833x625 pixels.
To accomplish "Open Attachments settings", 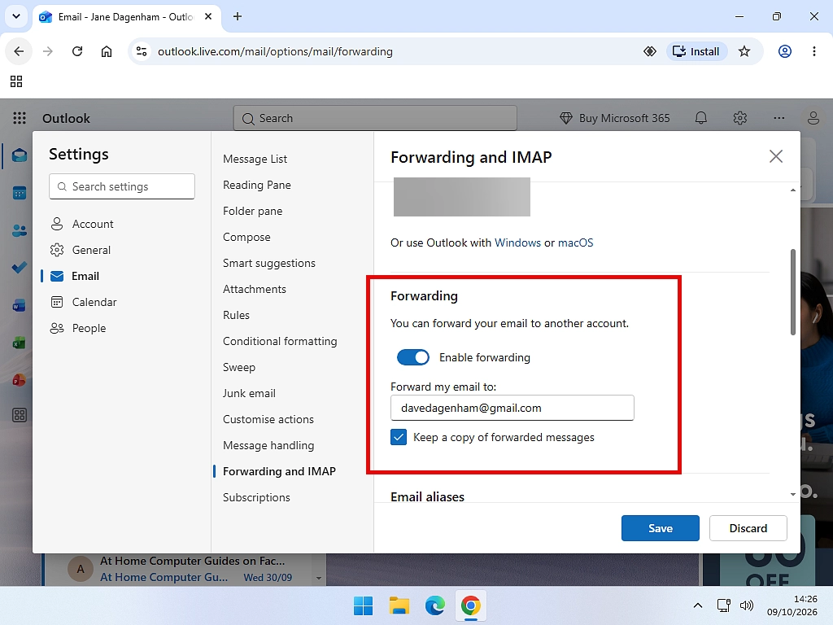I will 255,289.
